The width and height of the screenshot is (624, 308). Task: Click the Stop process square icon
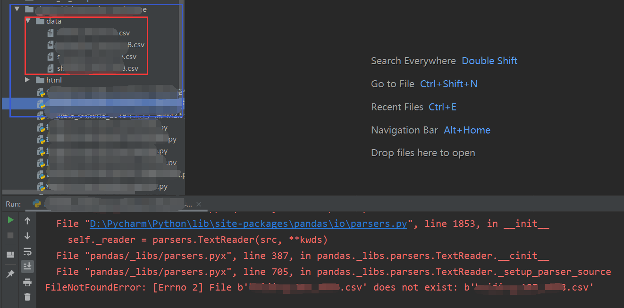(10, 235)
